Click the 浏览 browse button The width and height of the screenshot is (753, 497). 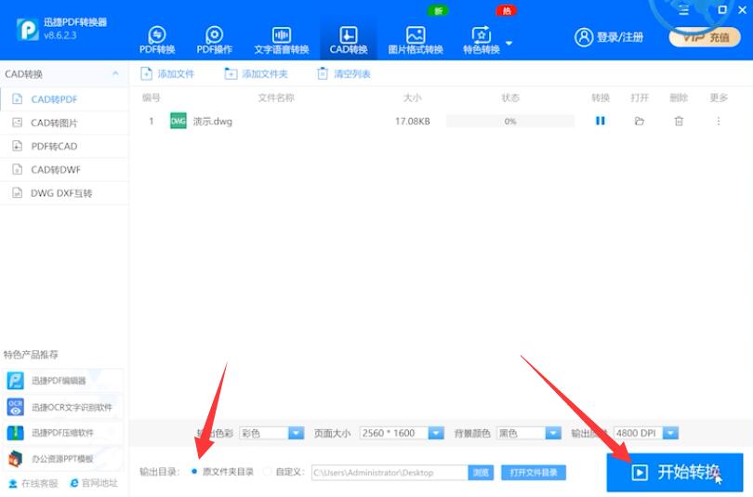pyautogui.click(x=481, y=473)
